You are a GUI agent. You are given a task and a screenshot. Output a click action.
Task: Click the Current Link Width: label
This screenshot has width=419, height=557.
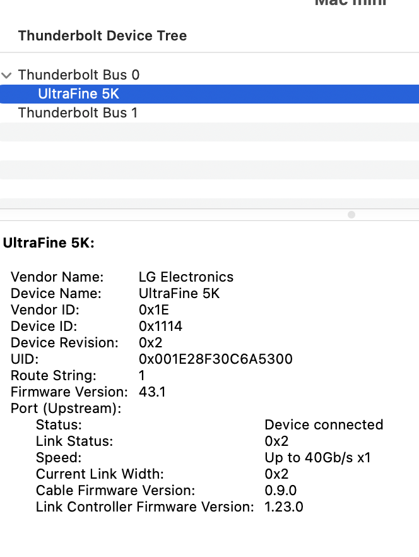click(100, 474)
